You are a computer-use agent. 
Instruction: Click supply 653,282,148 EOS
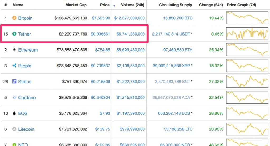(174, 113)
